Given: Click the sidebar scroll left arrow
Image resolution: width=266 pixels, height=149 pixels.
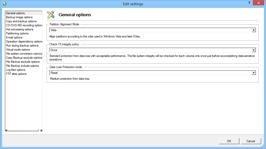Looking at the screenshot, I should click(x=6, y=130).
